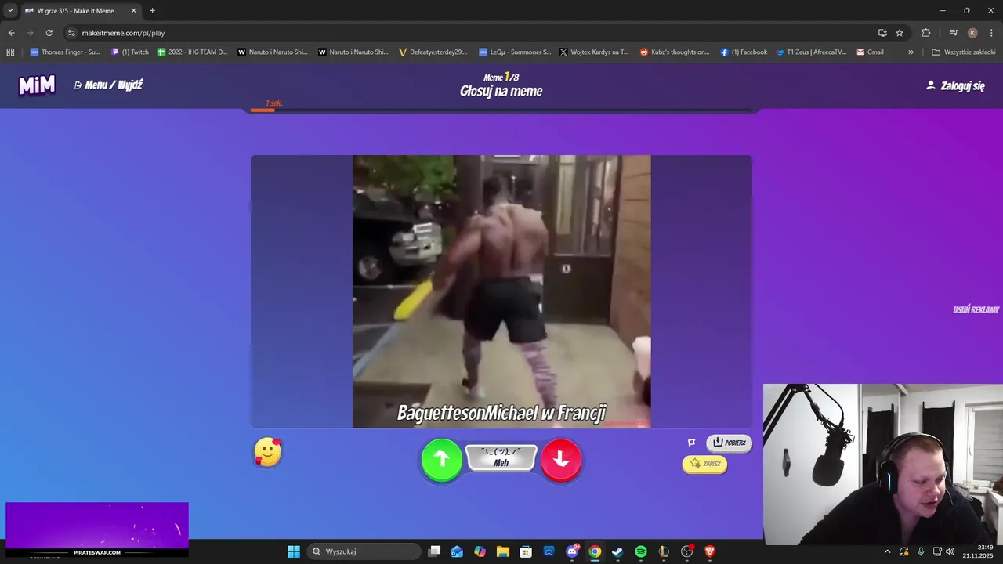
Task: Click the microphone tray icon
Action: [x=921, y=551]
